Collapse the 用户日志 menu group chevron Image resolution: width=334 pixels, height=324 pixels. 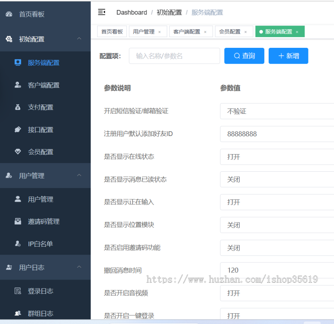(79, 267)
